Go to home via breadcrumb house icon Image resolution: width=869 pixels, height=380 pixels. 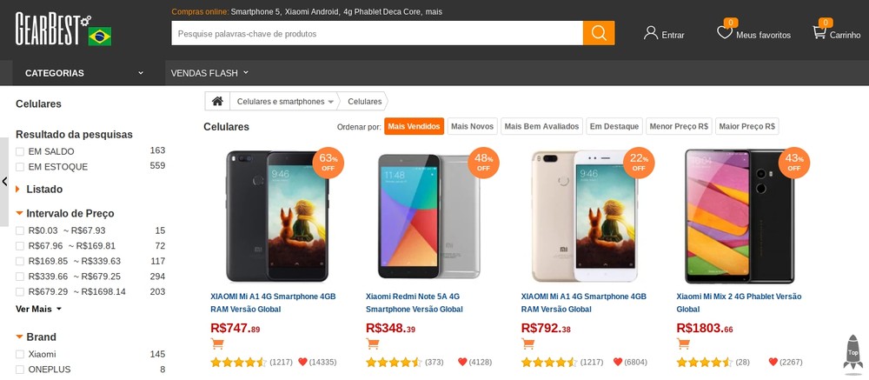tap(217, 102)
